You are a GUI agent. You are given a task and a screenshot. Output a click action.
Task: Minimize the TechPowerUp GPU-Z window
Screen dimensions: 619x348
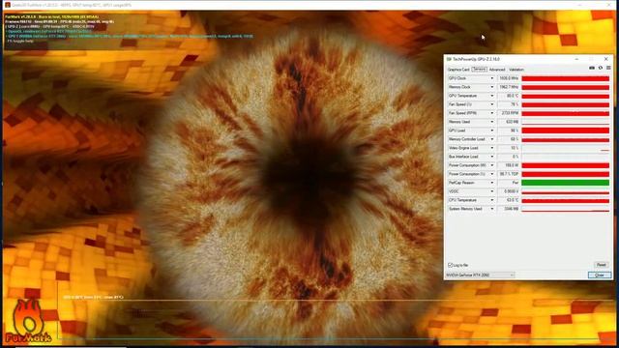pyautogui.click(x=576, y=59)
